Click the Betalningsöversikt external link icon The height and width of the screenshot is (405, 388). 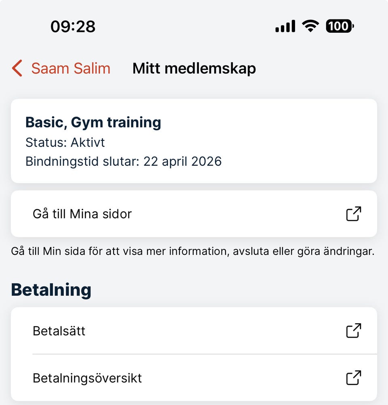353,378
